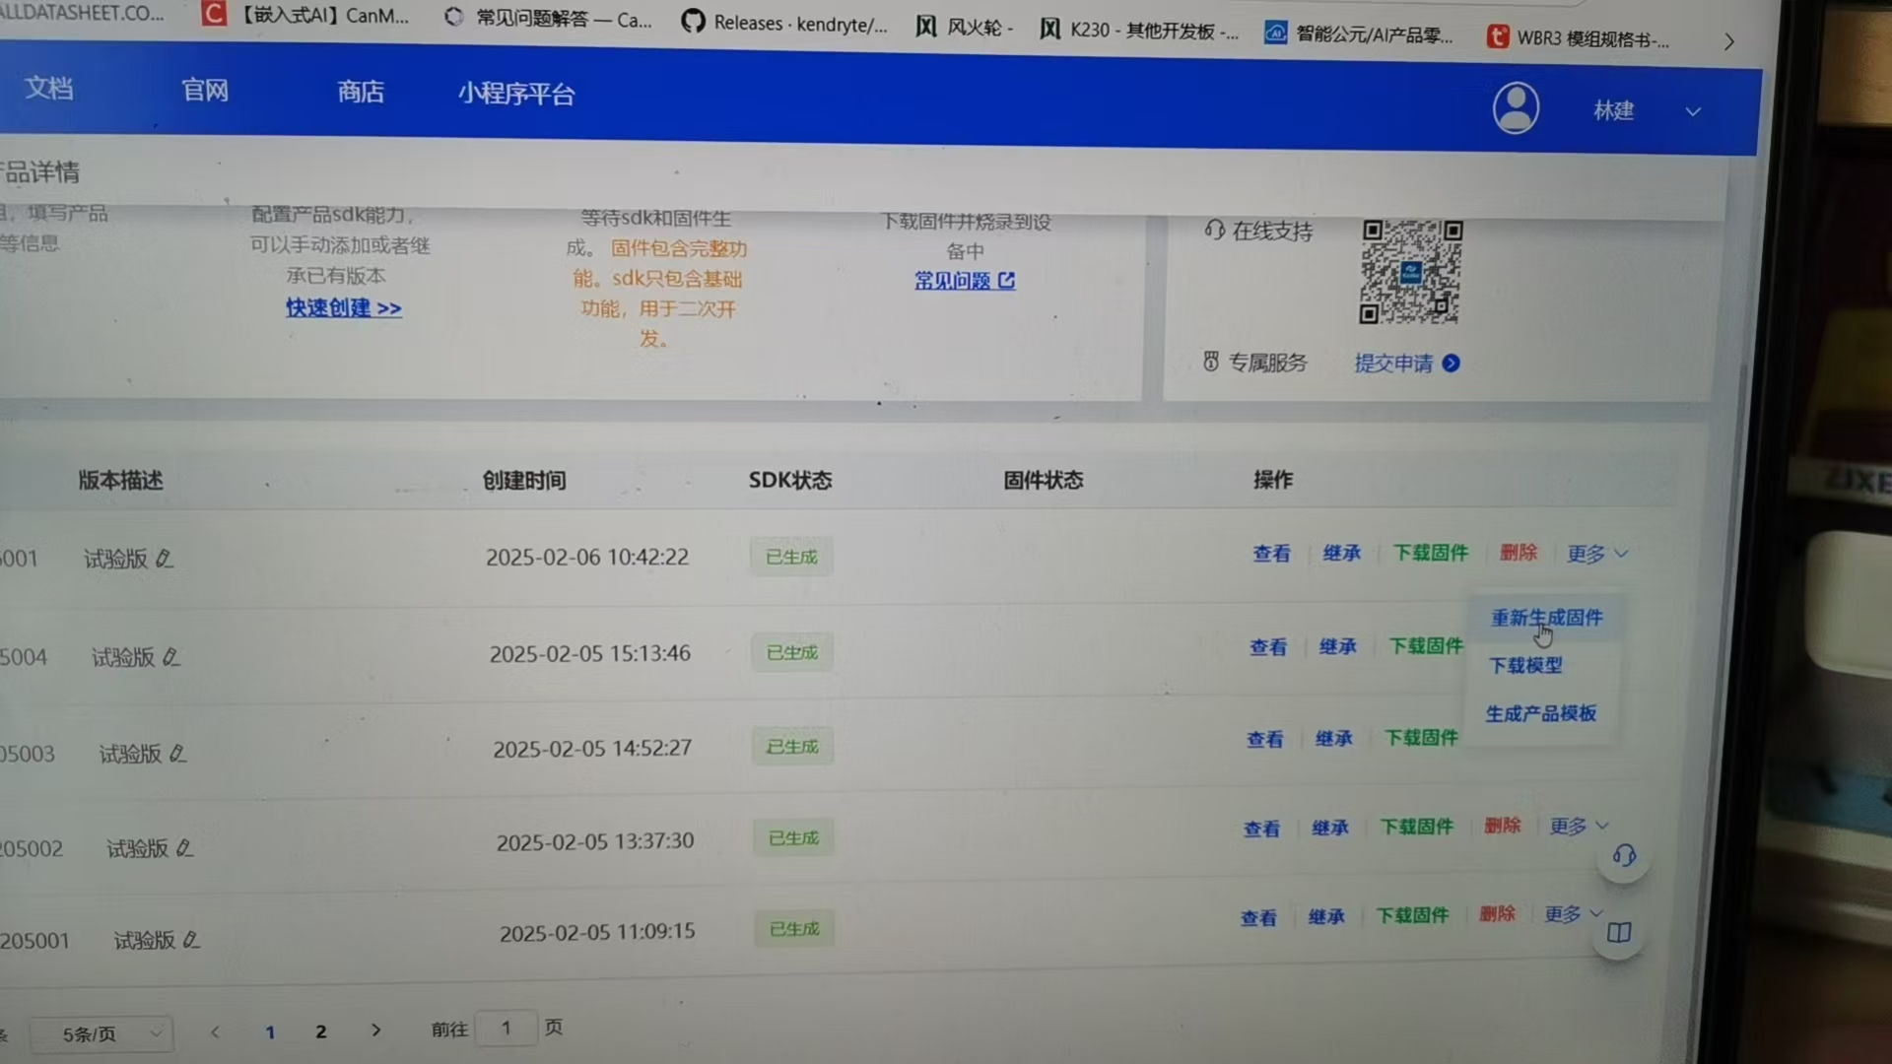Screen dimensions: 1892x1064
Task: Go to page 2 in pagination
Action: (x=320, y=1031)
